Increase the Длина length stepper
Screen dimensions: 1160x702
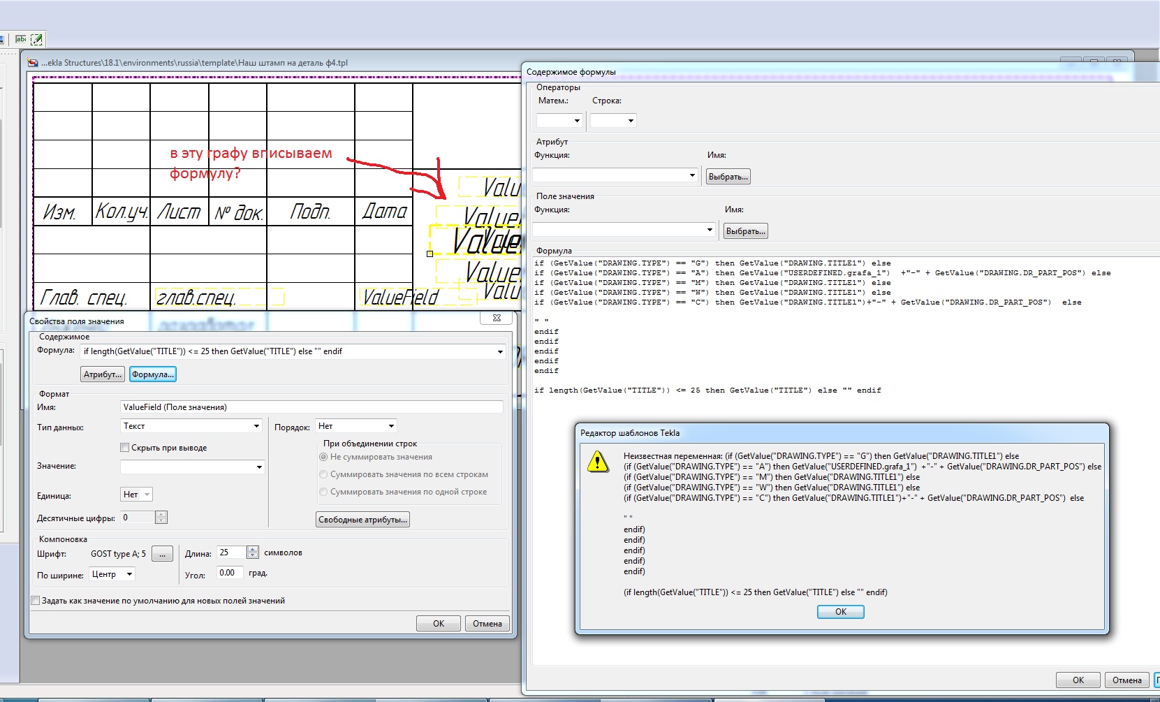coord(253,549)
